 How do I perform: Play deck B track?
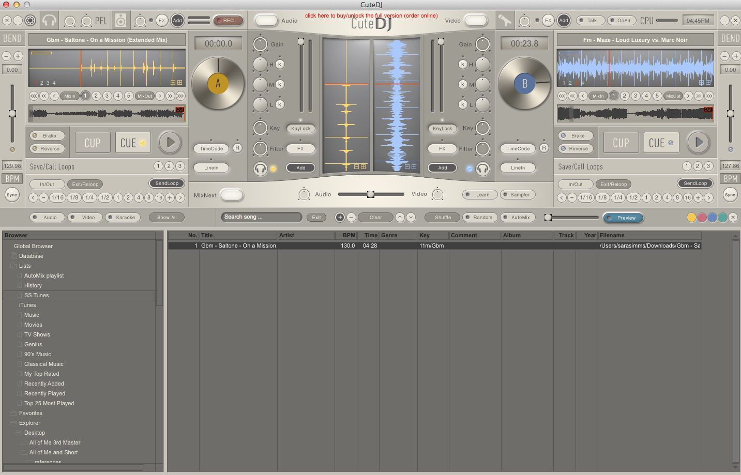tap(699, 142)
